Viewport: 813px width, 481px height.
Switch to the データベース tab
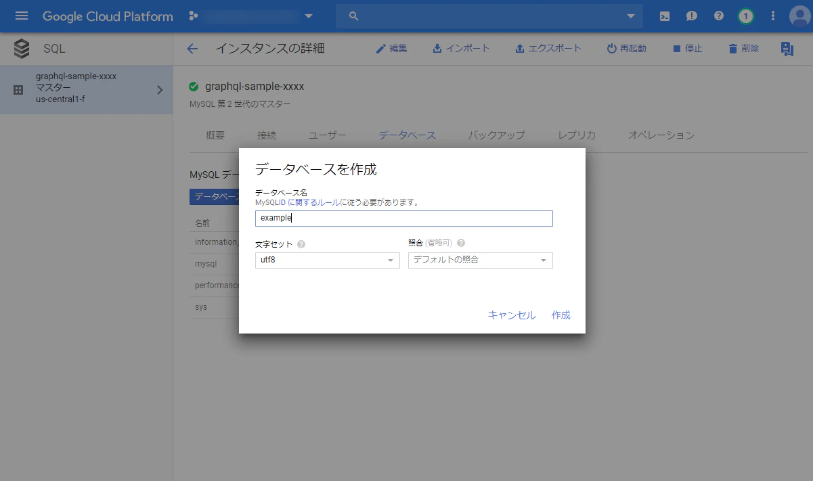[408, 135]
